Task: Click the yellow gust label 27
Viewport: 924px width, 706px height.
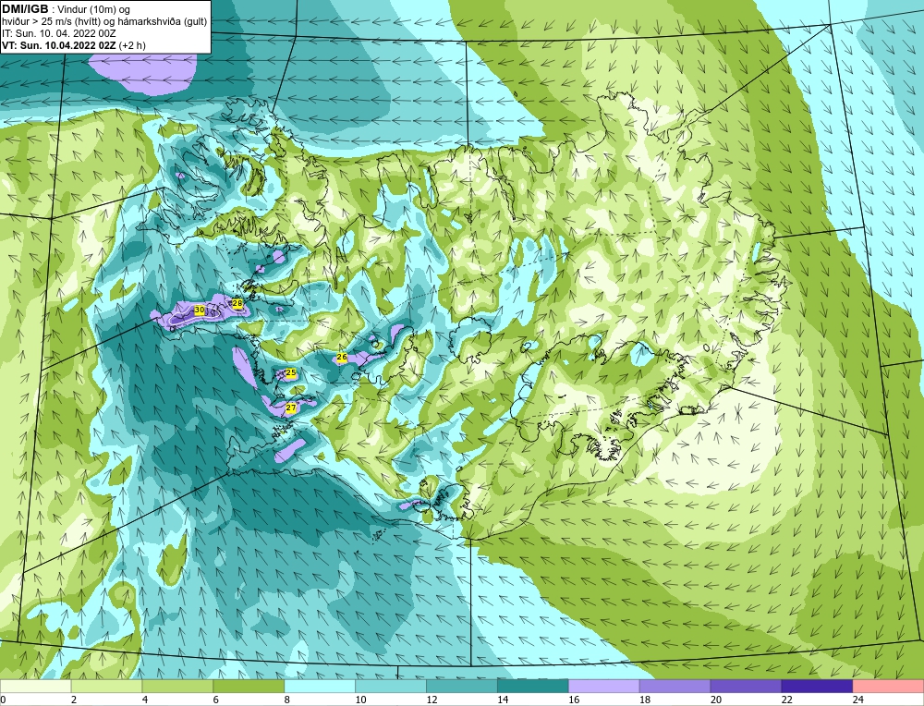Action: click(x=290, y=408)
